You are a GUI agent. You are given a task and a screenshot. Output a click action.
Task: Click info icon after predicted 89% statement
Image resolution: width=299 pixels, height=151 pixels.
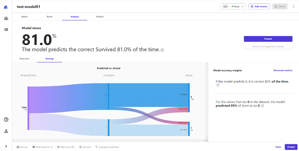(x=262, y=106)
